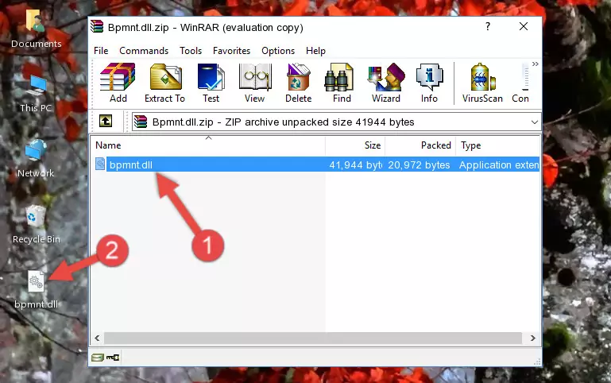611x383 pixels.
Task: Sort the list by the Name column header
Action: (x=208, y=145)
